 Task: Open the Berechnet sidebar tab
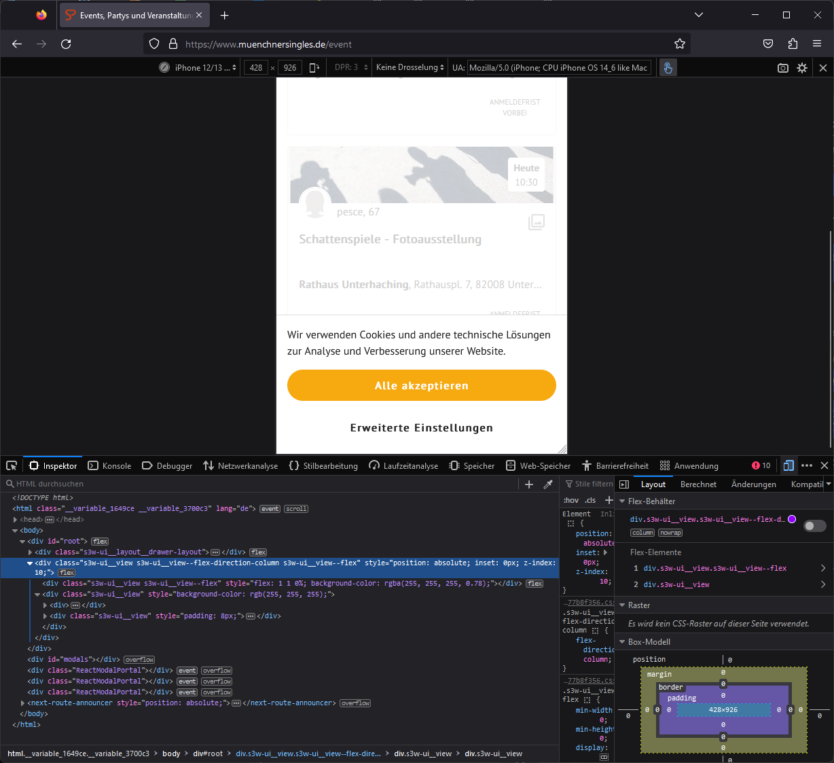click(x=698, y=484)
